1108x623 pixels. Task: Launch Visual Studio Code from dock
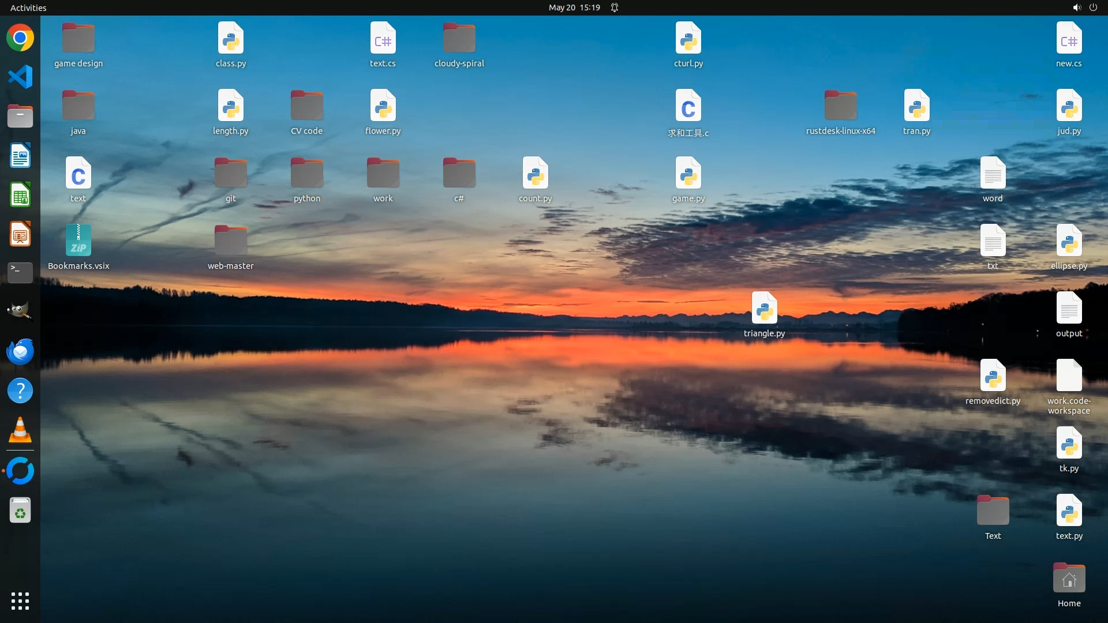20,77
